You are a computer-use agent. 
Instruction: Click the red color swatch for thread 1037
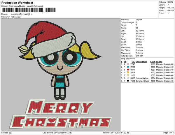coord(128,70)
